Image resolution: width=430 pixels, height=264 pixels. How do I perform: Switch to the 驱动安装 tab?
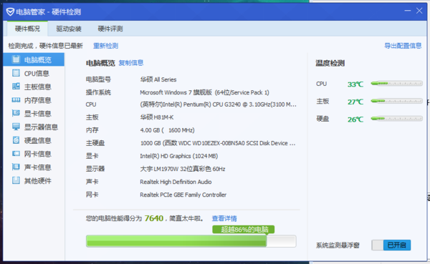click(69, 29)
